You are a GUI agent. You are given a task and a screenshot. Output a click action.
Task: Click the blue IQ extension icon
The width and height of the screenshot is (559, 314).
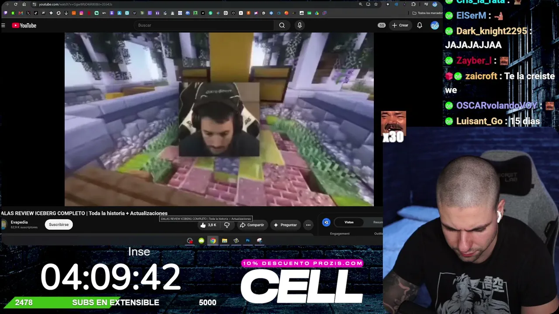[x=326, y=222]
